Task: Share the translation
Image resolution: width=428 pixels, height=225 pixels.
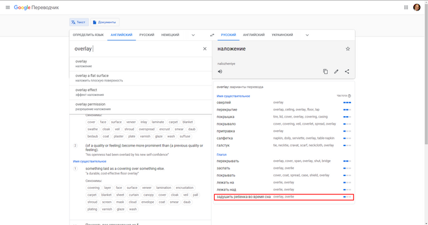Action: click(347, 72)
